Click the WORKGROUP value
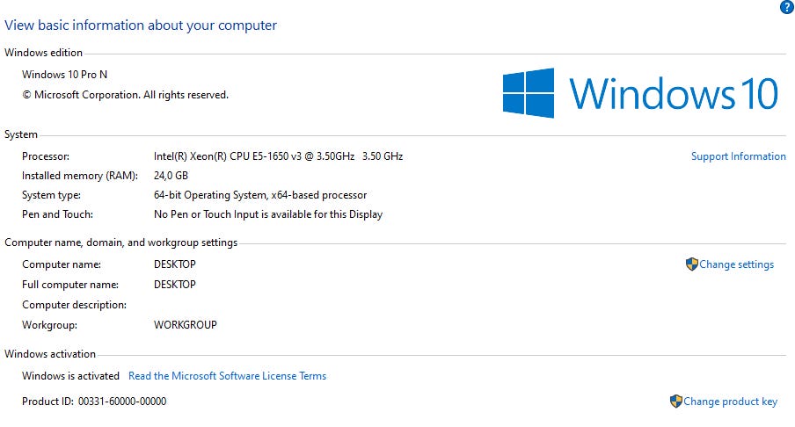 coord(185,325)
